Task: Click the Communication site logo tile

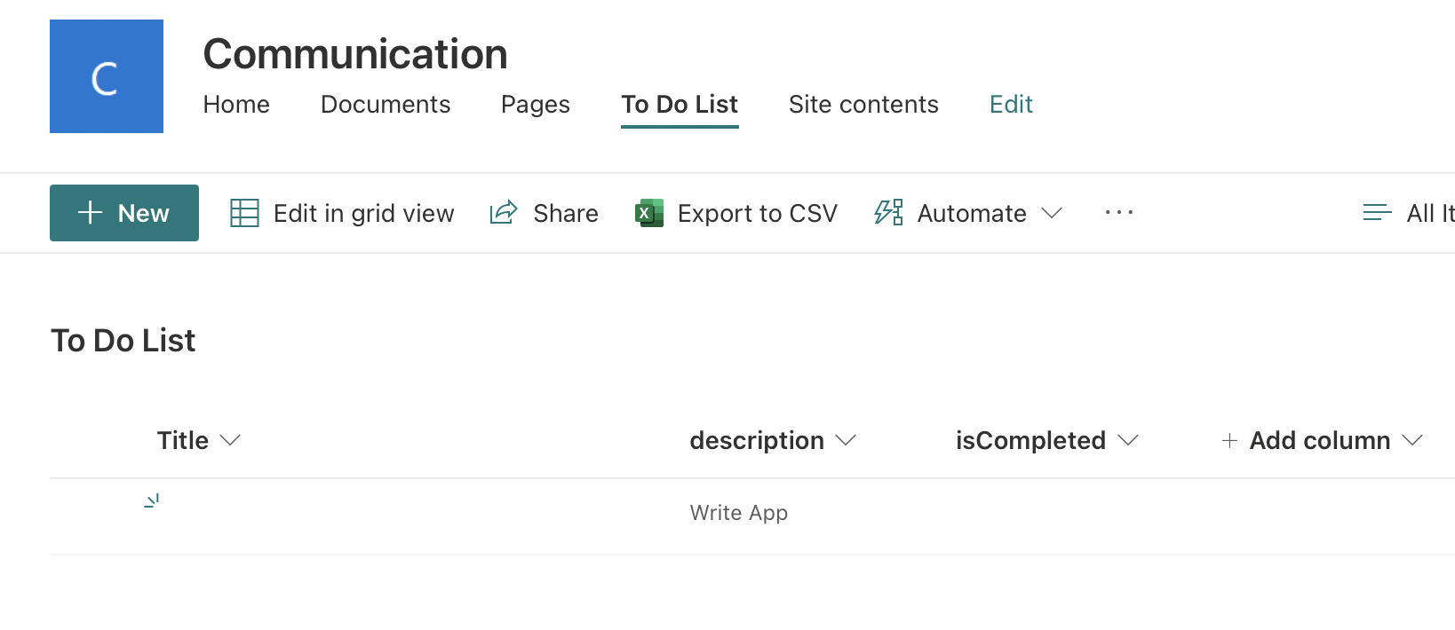Action: pos(107,76)
